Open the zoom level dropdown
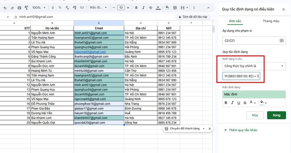Screen dimensions: 291x153 39,7
